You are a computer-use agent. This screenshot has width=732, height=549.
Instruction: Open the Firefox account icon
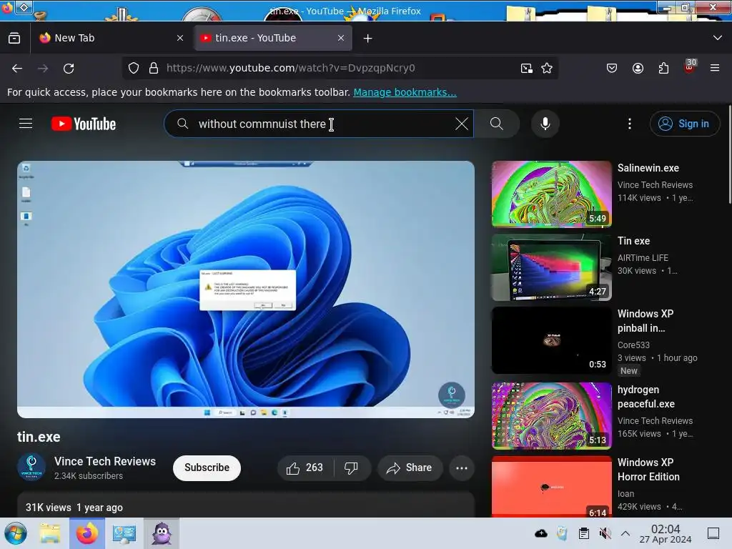pyautogui.click(x=638, y=68)
